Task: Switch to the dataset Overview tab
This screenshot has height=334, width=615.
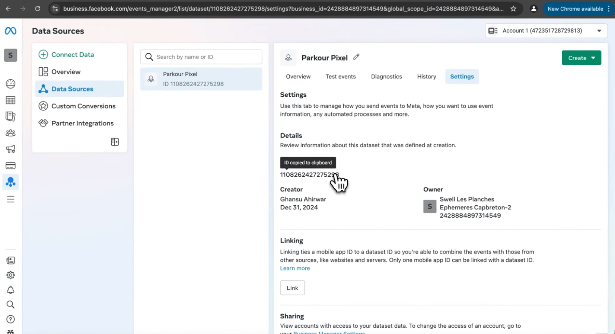Action: click(298, 77)
